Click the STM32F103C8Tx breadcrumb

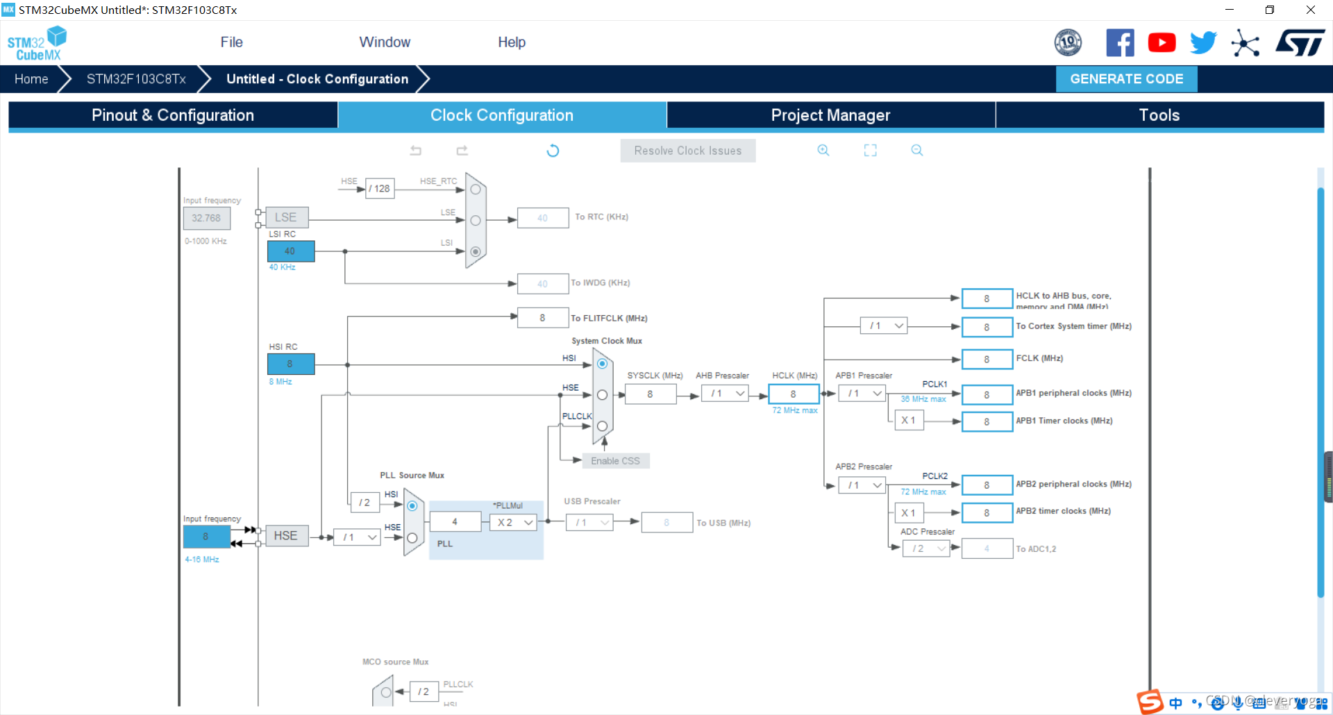click(136, 79)
